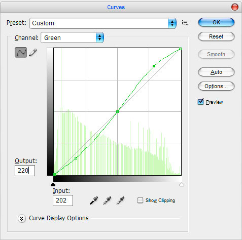The image size is (242, 240).
Task: Open the Channel Green dropdown
Action: click(x=72, y=37)
